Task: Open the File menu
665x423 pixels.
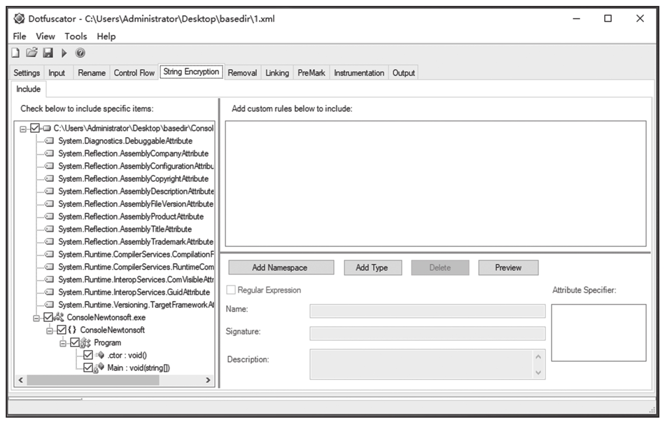Action: 20,36
